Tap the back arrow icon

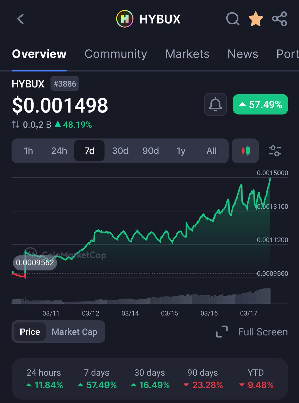[x=20, y=19]
